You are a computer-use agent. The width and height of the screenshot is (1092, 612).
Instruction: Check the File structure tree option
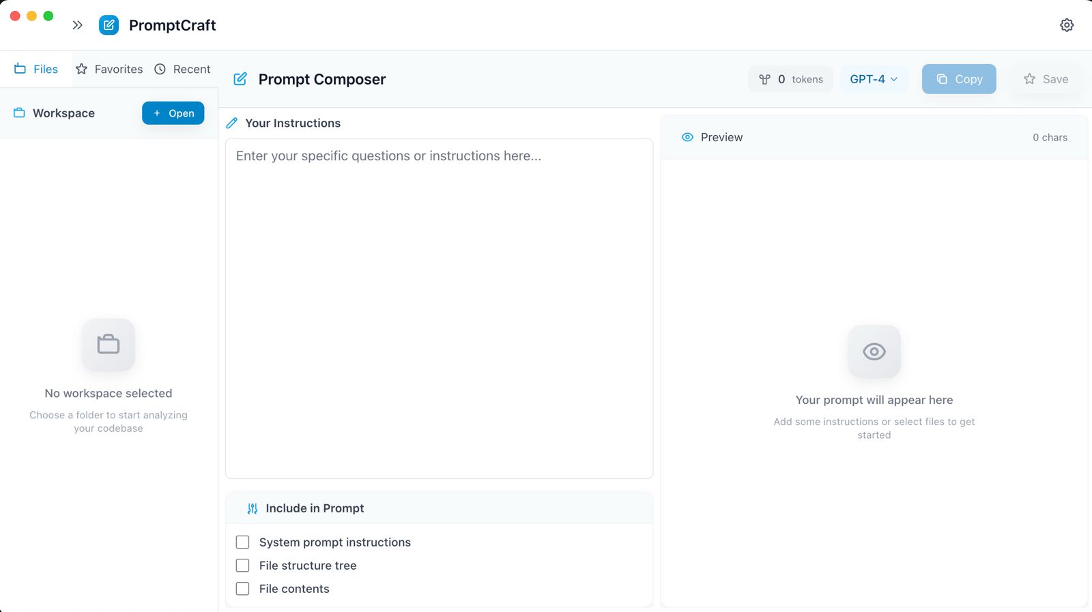tap(242, 566)
